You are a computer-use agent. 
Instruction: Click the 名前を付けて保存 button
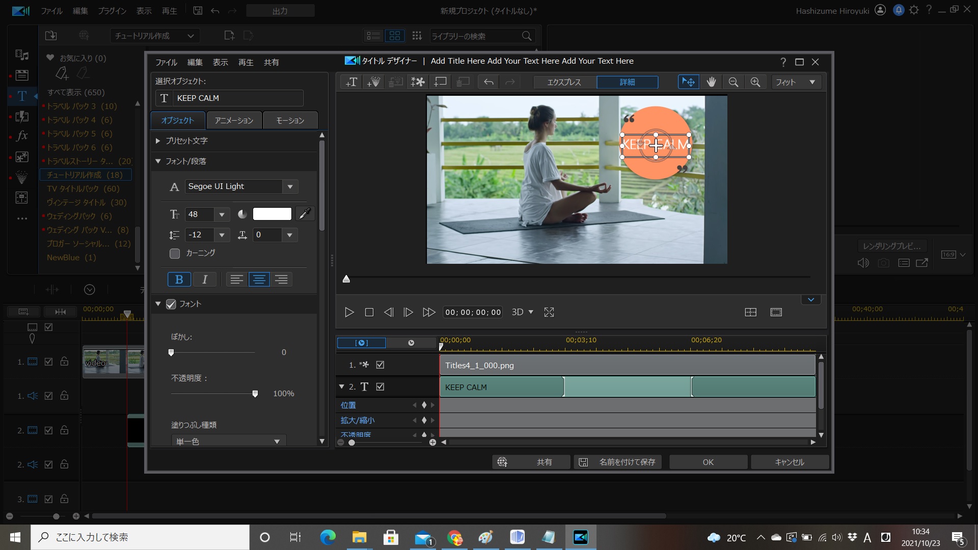click(618, 462)
